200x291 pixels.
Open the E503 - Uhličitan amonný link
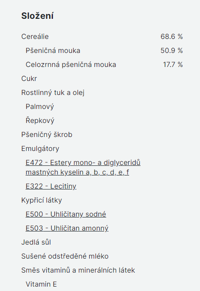click(67, 228)
